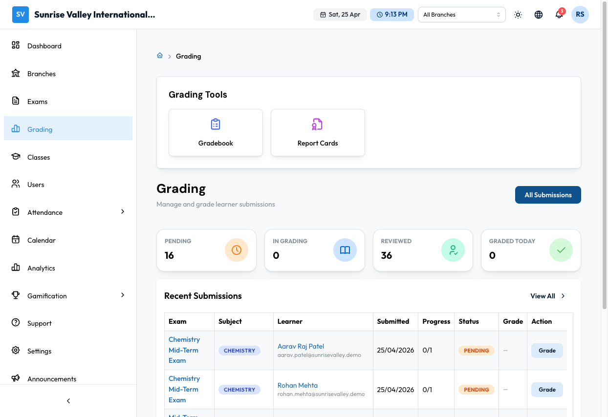Open Exams in sidebar

[68, 102]
